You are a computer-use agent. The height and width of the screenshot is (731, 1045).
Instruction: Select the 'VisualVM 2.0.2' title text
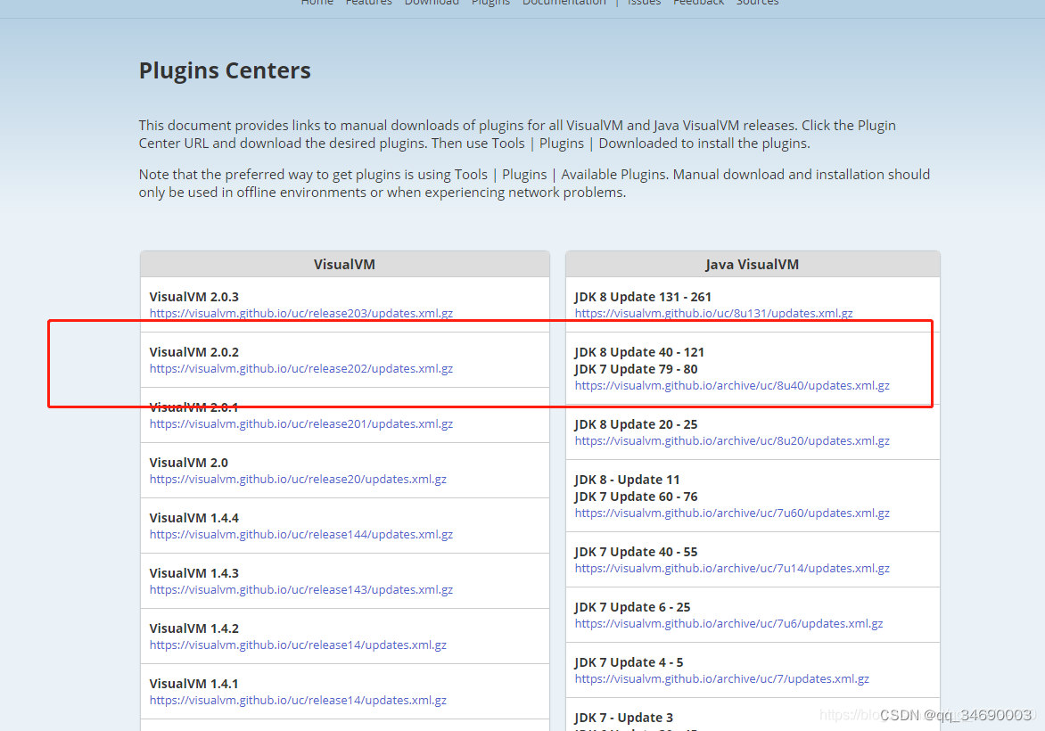(194, 352)
